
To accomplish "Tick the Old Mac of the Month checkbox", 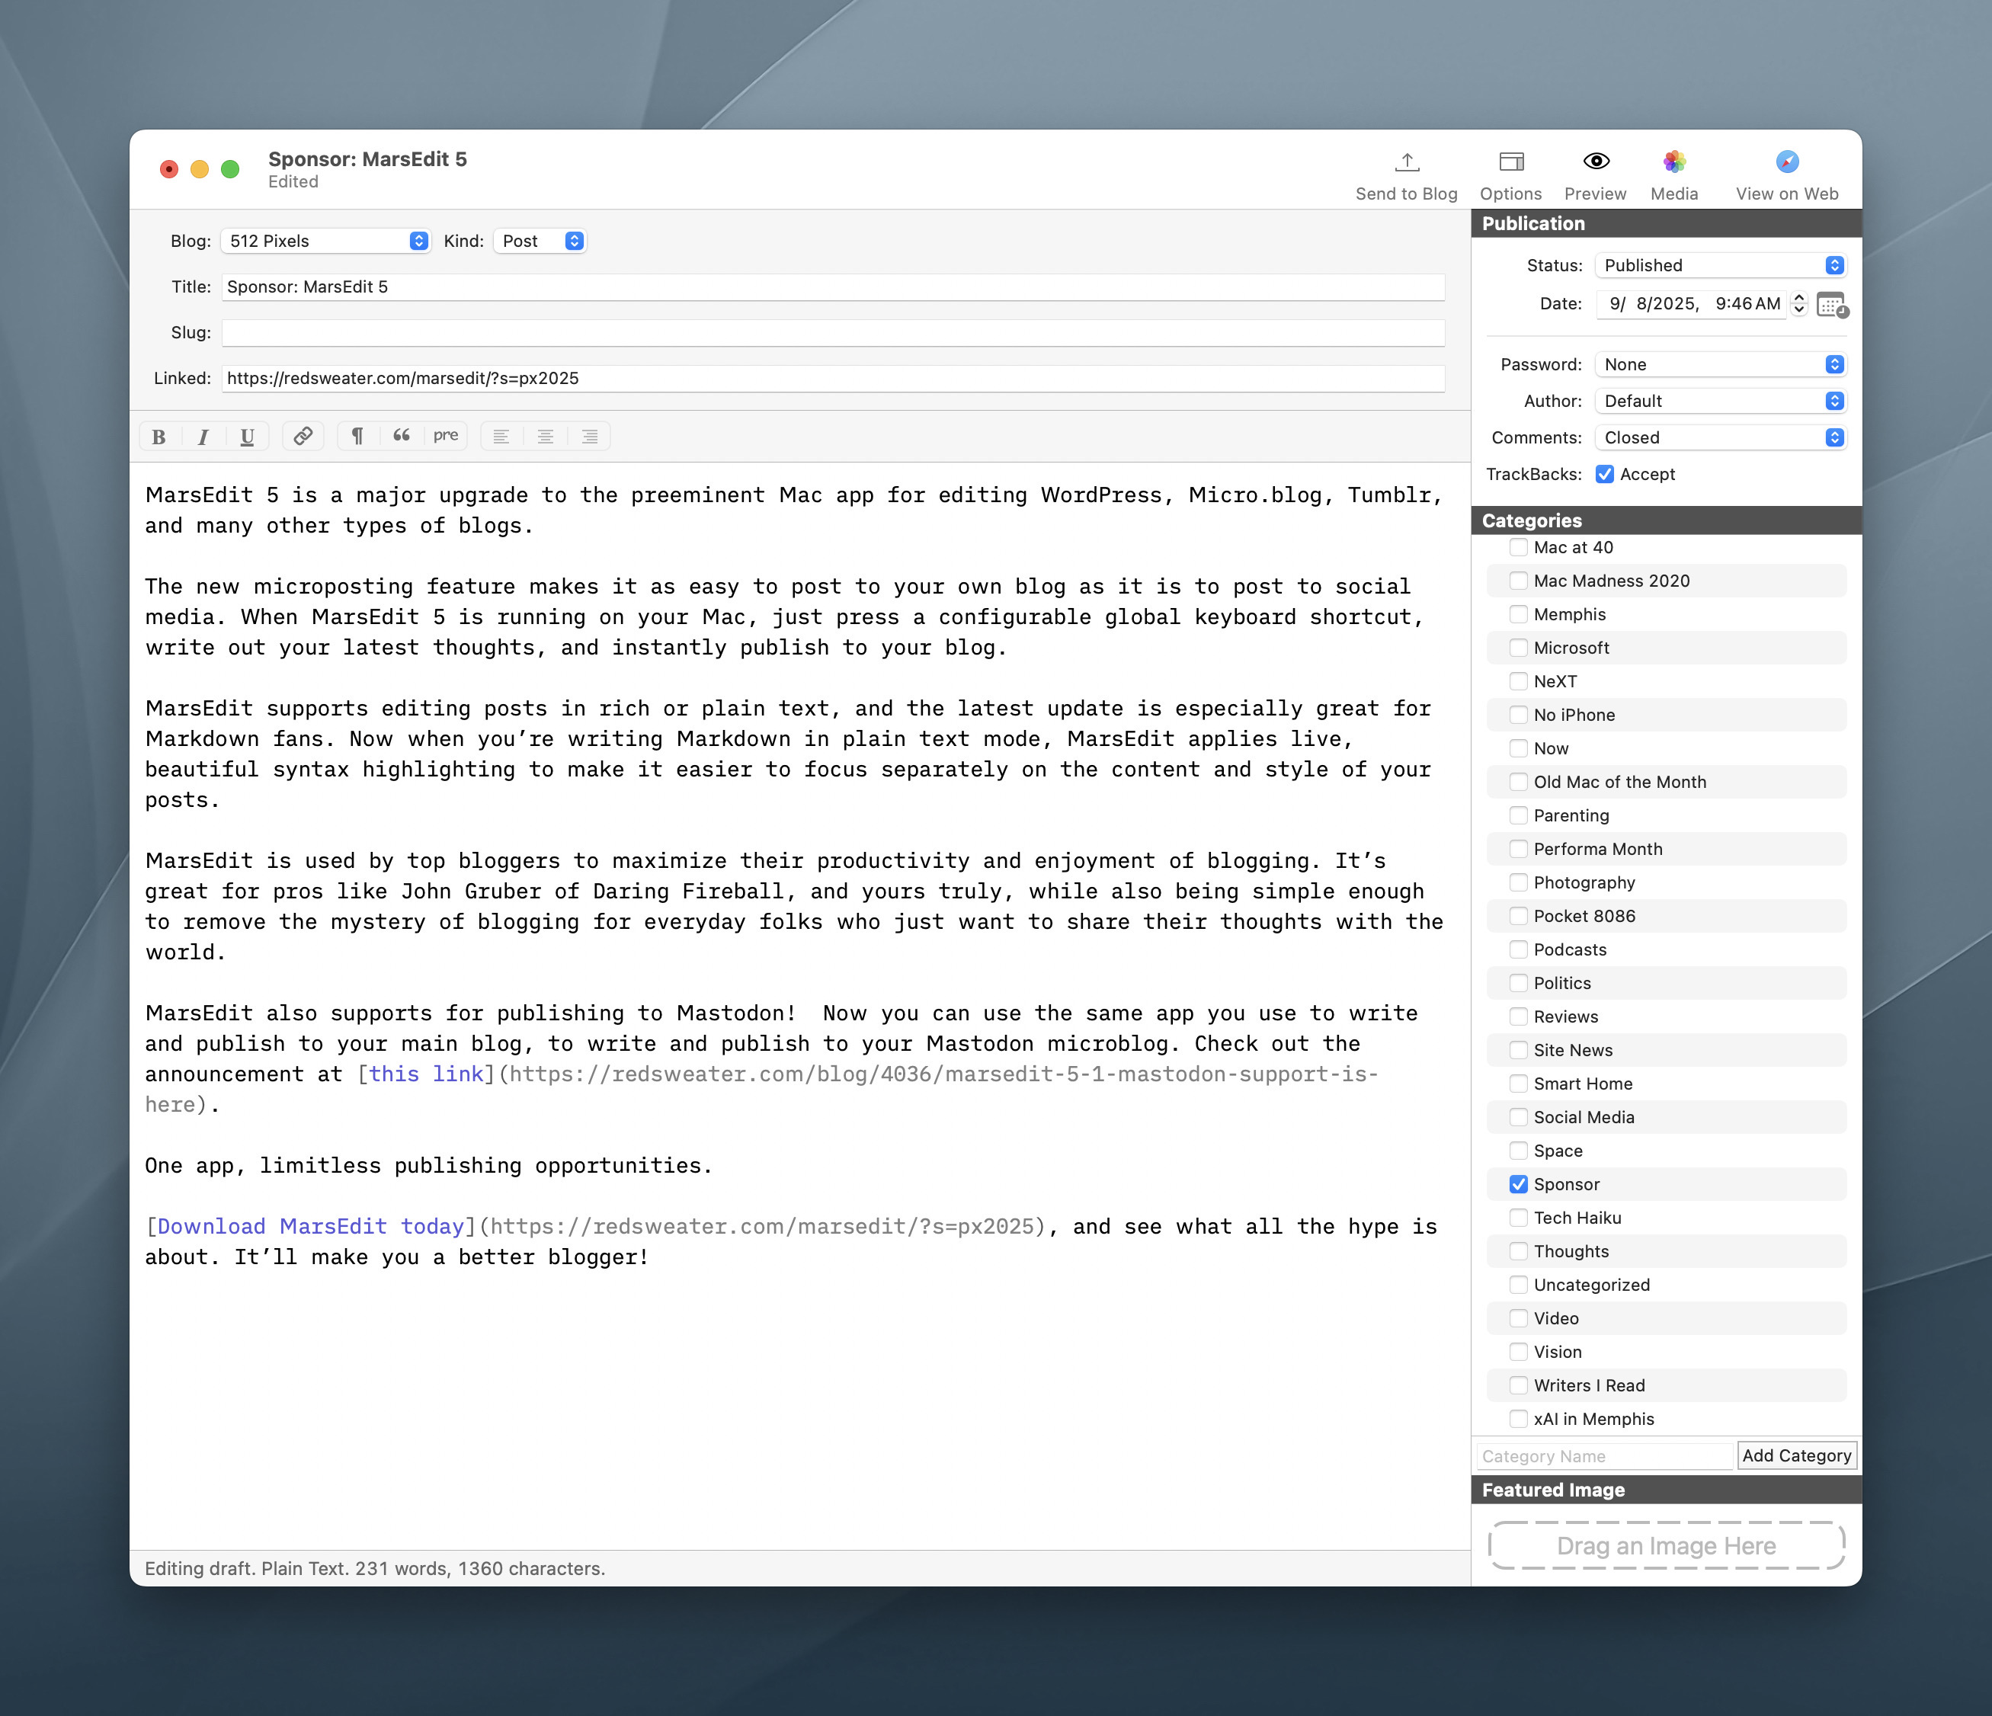I will pos(1519,782).
